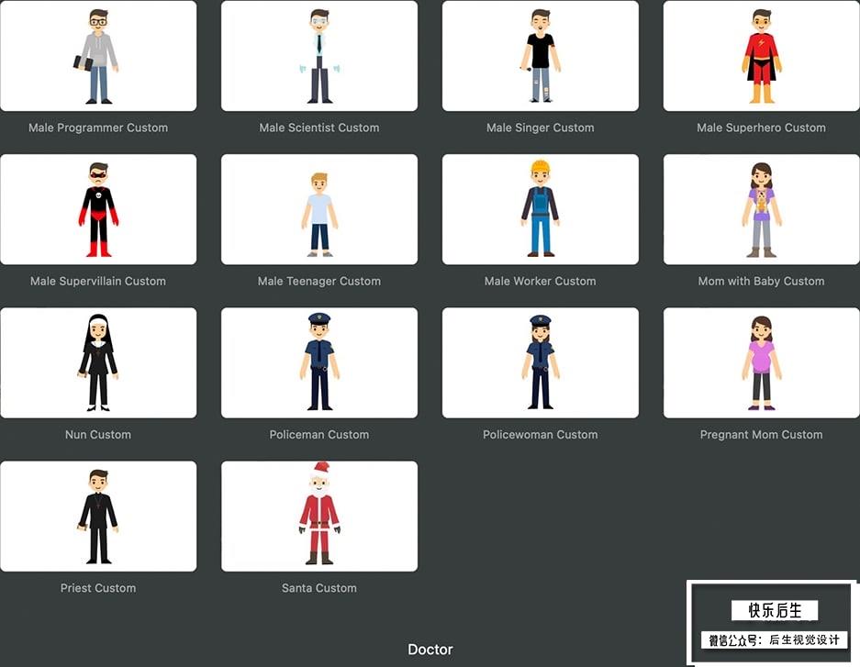
Task: Select the Male Programmer Custom character thumbnail
Action: [x=98, y=56]
